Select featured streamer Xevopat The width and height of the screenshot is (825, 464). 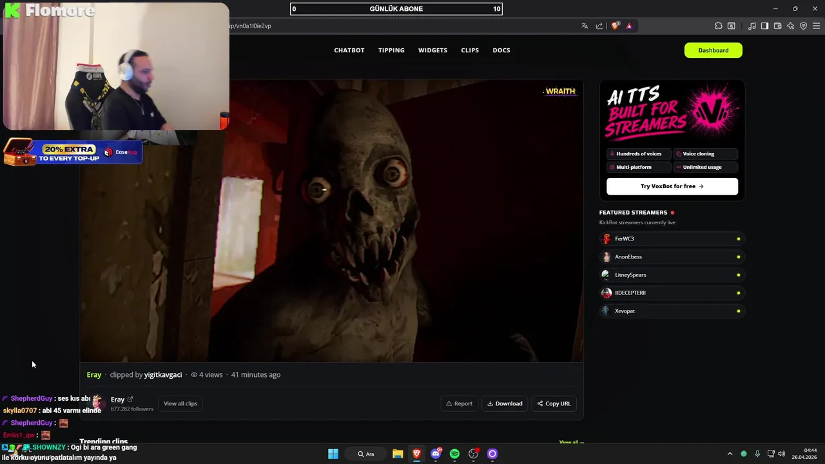672,311
